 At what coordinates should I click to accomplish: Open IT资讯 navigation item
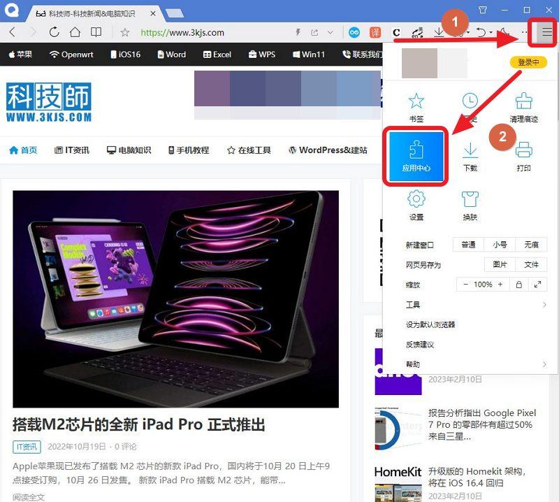pyautogui.click(x=72, y=150)
